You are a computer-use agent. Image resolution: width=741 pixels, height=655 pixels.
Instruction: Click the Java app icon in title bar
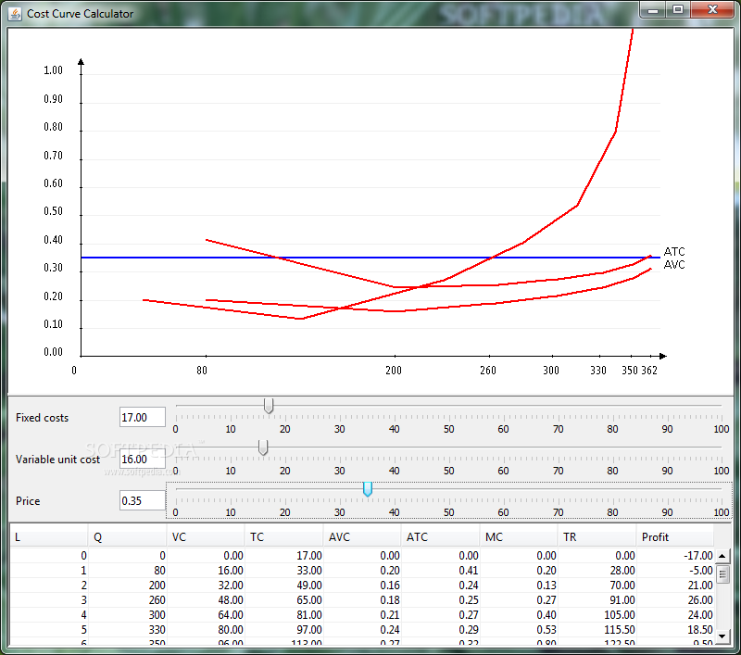coord(15,14)
